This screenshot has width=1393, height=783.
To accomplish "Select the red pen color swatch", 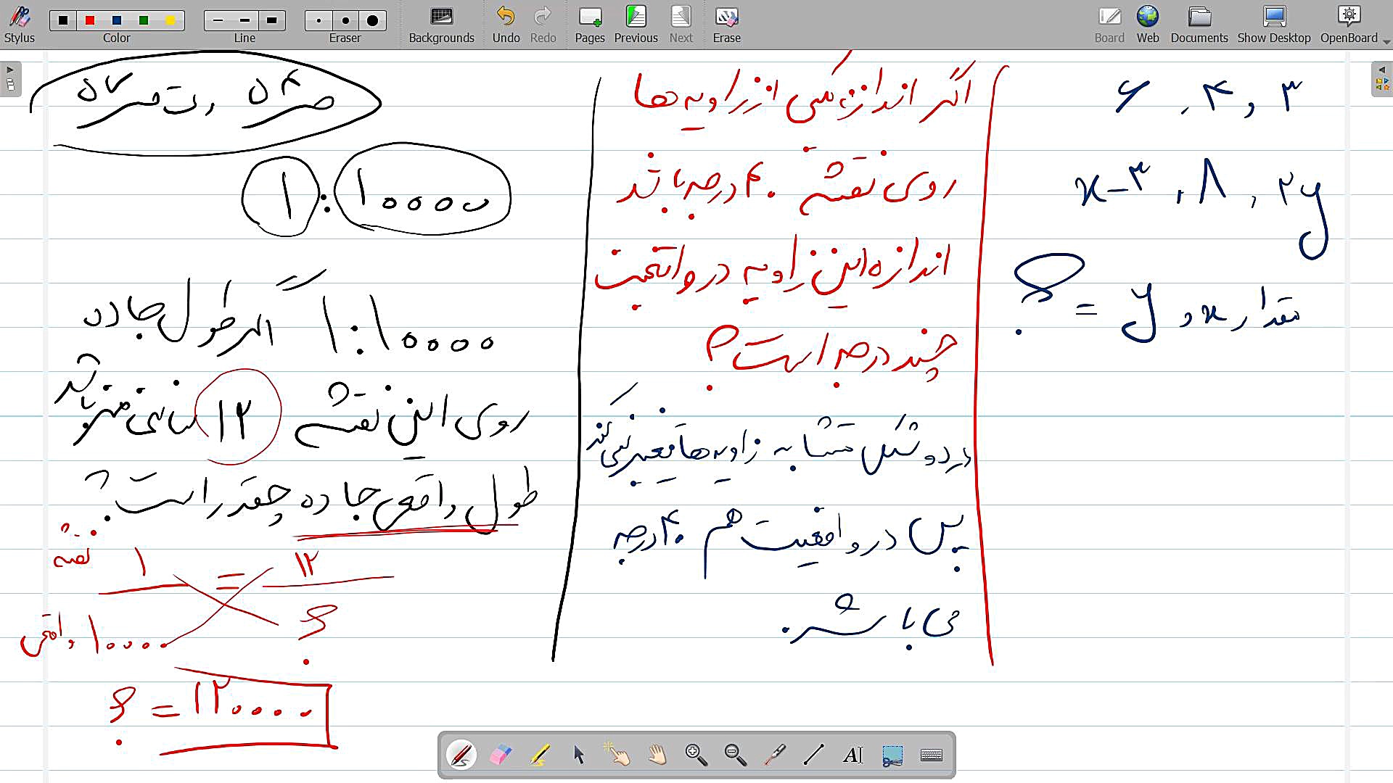I will 90,20.
